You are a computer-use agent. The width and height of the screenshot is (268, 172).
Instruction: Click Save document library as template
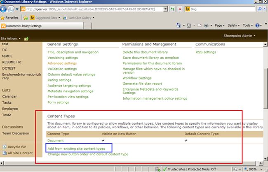coord(150,58)
